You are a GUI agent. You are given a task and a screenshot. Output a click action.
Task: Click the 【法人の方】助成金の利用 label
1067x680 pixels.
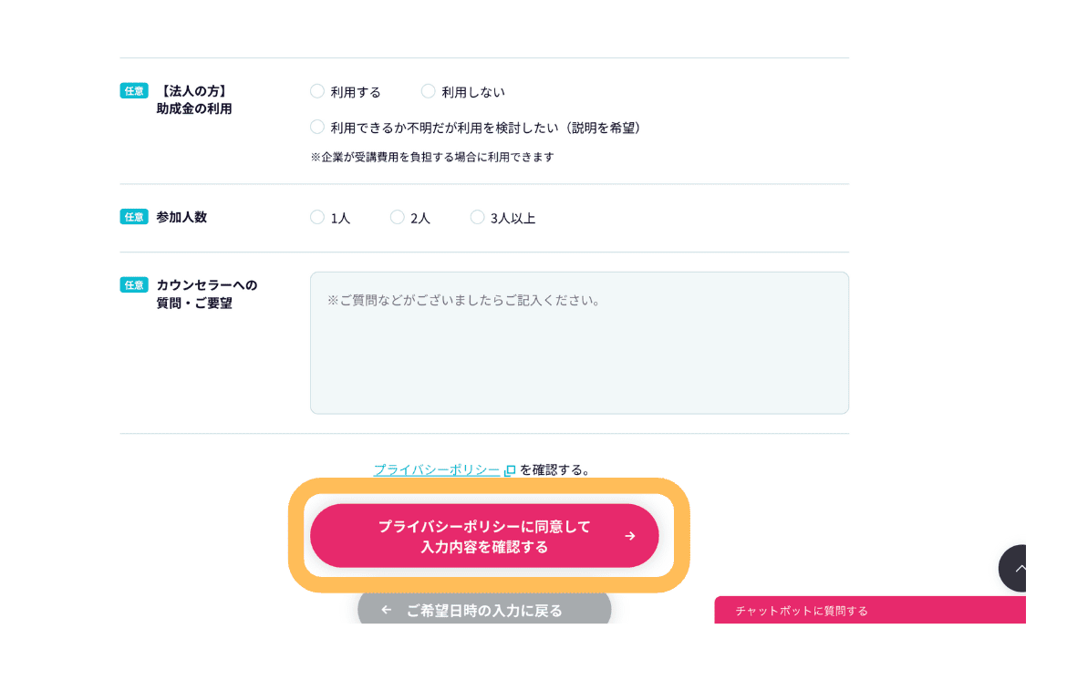[x=193, y=99]
